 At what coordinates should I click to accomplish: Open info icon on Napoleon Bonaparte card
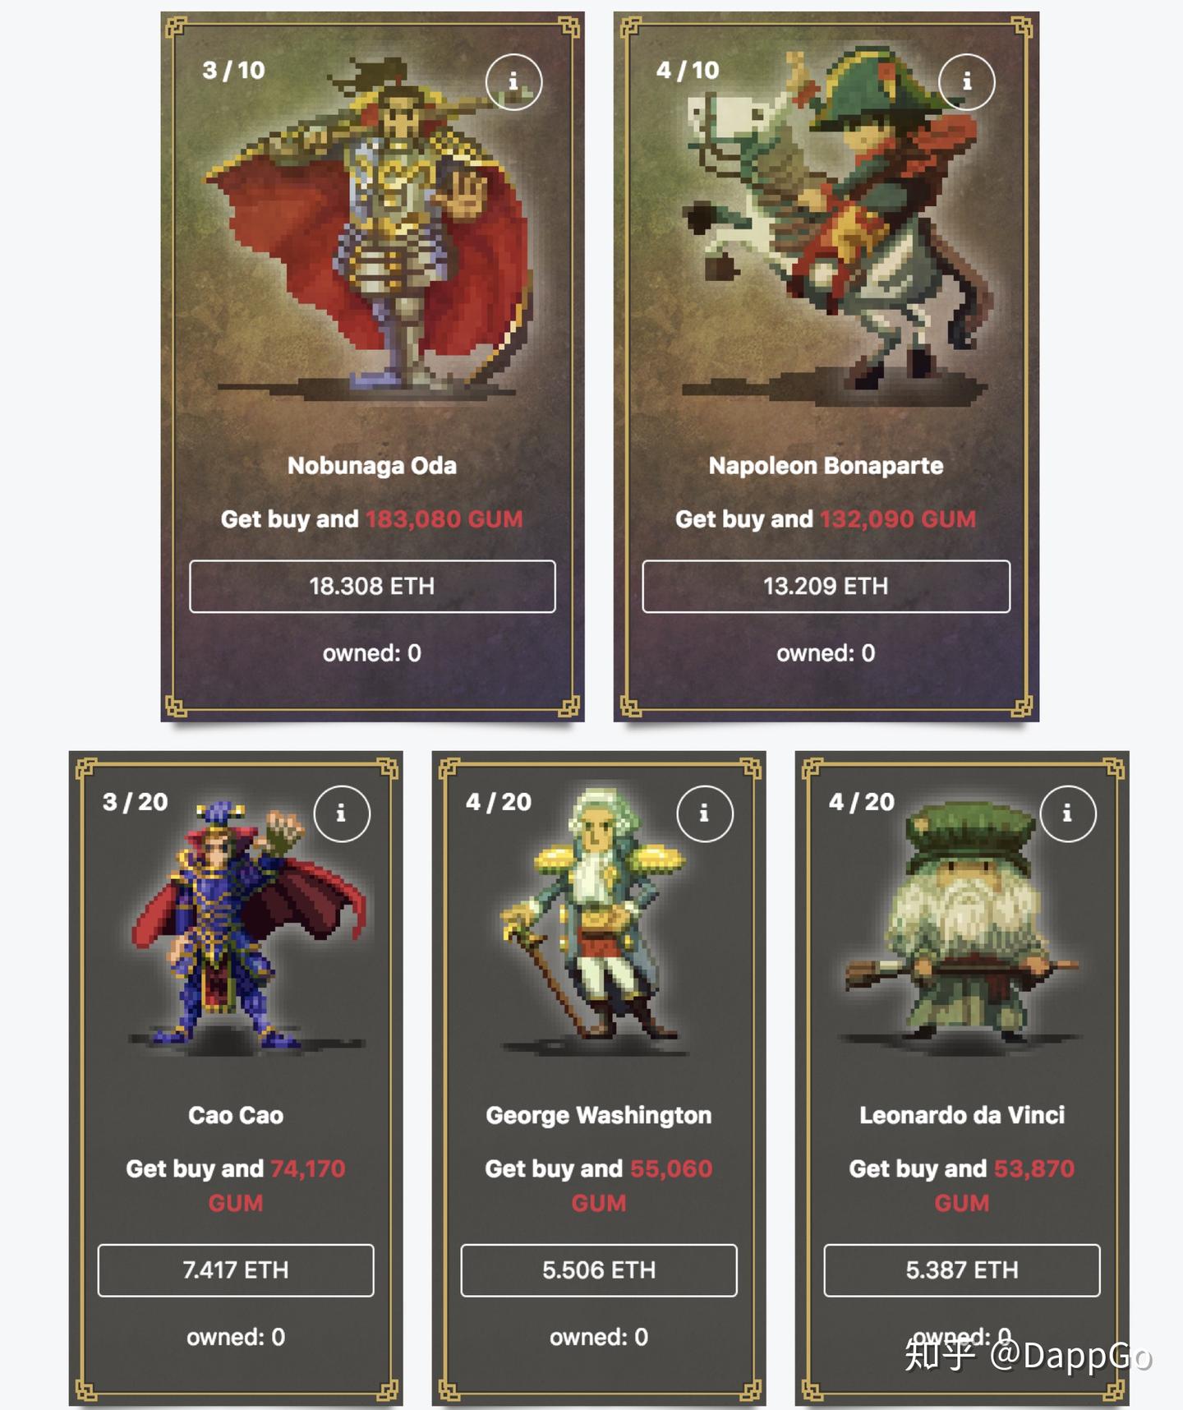(x=967, y=82)
